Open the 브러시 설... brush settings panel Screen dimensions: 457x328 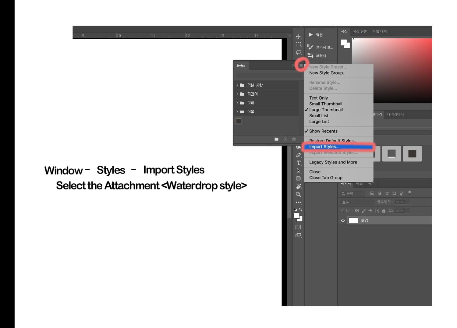click(x=320, y=47)
